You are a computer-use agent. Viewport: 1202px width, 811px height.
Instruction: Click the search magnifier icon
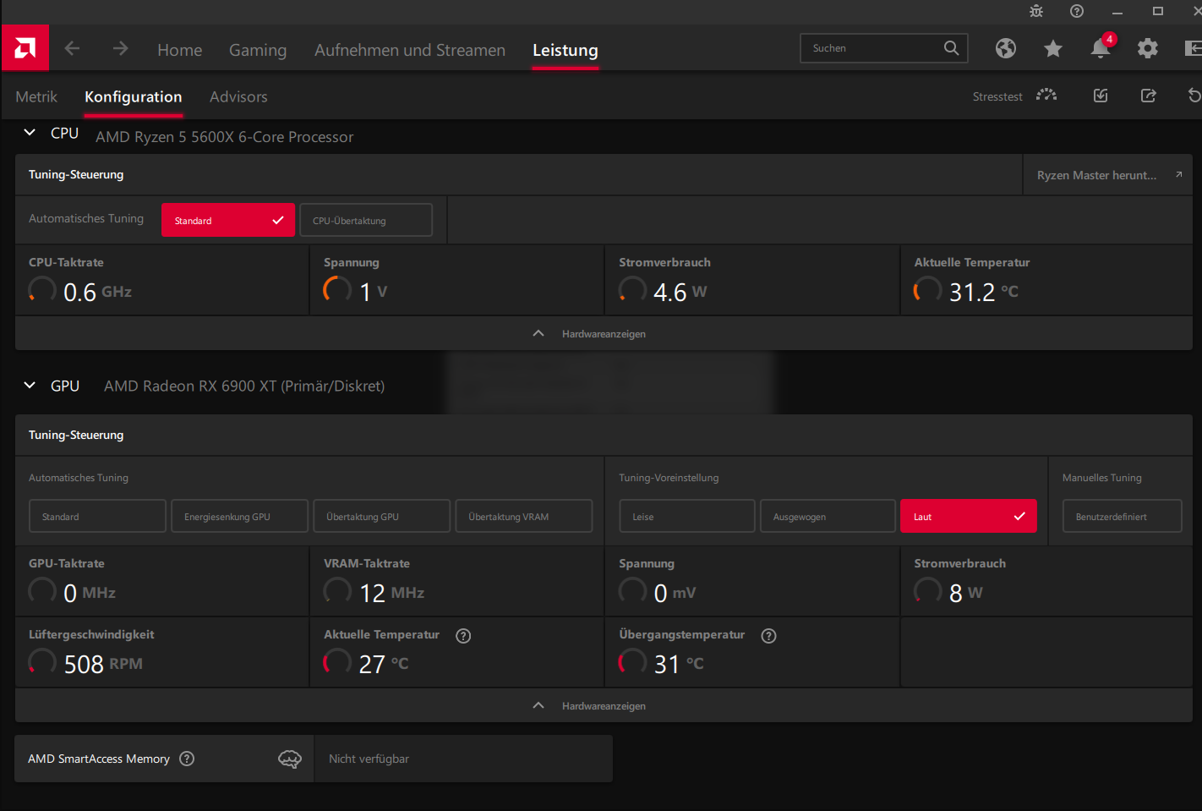[x=951, y=48]
